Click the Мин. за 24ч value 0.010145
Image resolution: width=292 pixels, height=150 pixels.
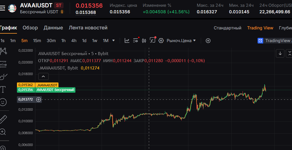[x=239, y=12]
